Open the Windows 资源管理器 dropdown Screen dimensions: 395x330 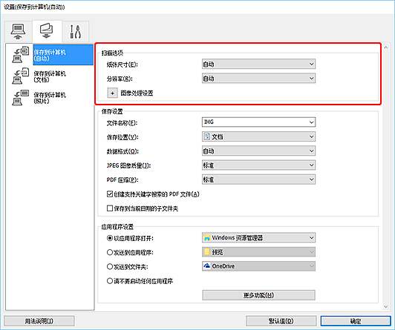pyautogui.click(x=258, y=238)
